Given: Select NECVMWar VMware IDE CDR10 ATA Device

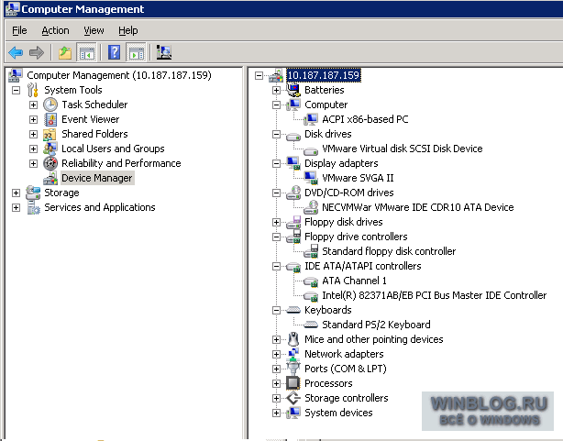Looking at the screenshot, I should pyautogui.click(x=417, y=207).
